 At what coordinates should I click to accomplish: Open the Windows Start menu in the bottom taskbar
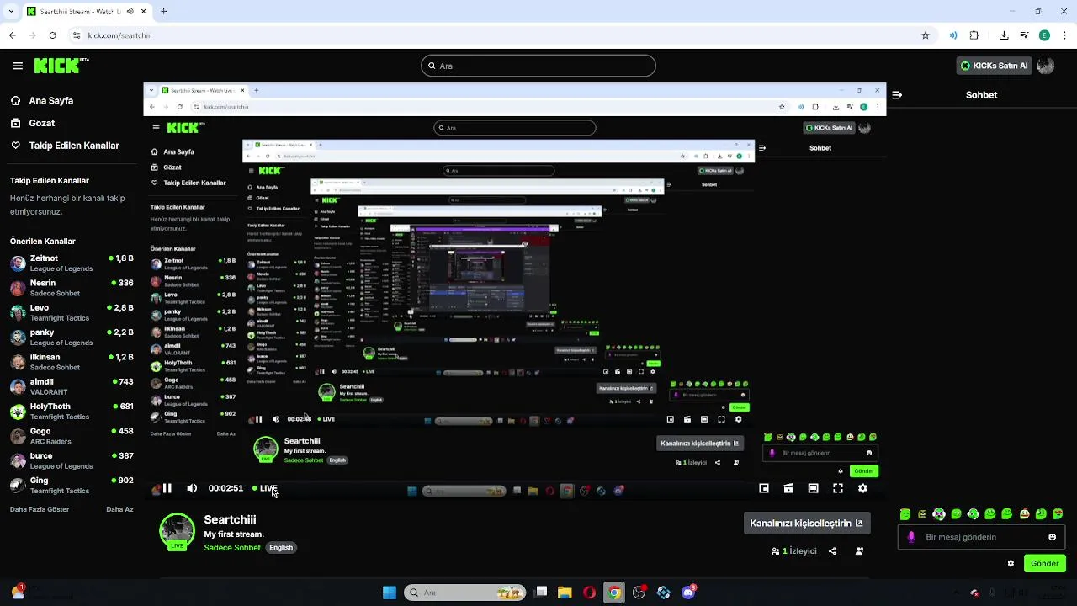tap(389, 593)
